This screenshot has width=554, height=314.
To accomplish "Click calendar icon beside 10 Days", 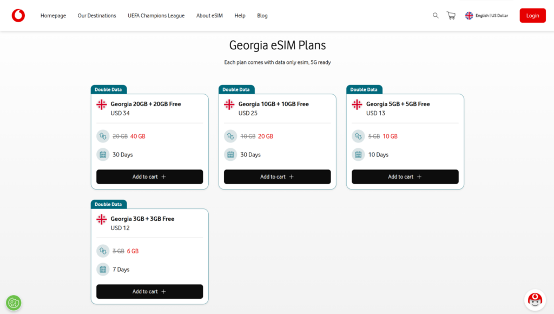I will click(358, 154).
